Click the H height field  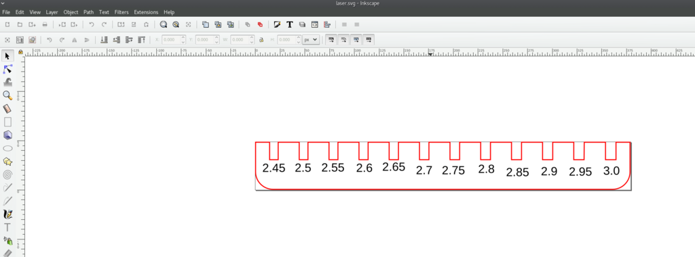289,40
